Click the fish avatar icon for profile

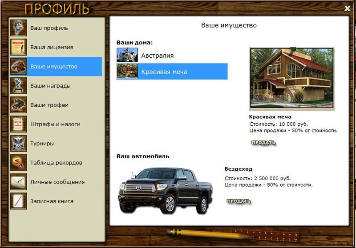click(x=18, y=28)
